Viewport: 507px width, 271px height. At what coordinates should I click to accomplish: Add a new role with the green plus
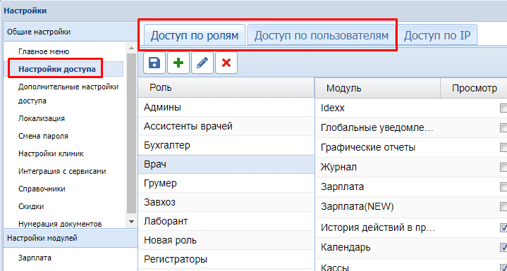pyautogui.click(x=178, y=63)
